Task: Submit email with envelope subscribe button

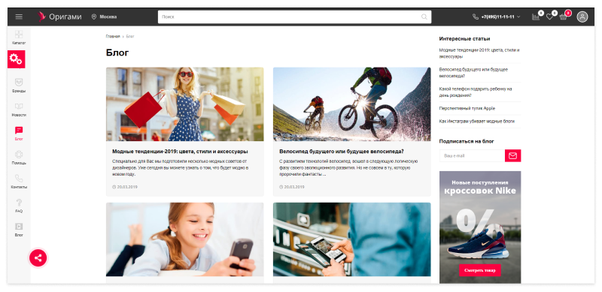Action: 513,155
